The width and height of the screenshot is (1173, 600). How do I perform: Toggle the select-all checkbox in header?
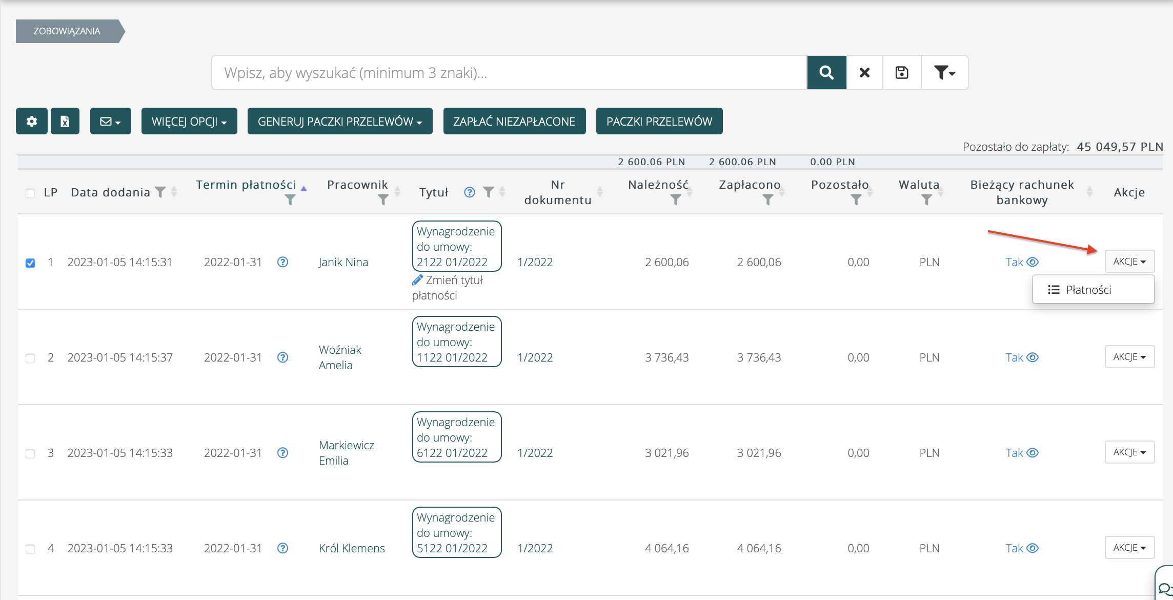(30, 193)
